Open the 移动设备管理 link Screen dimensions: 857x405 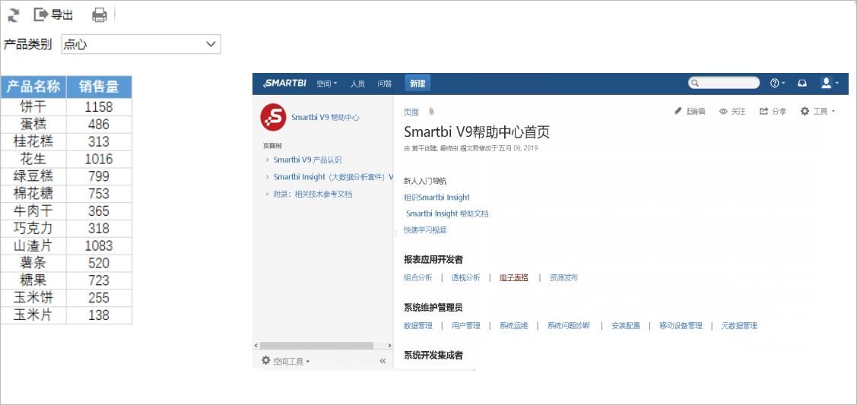click(681, 325)
